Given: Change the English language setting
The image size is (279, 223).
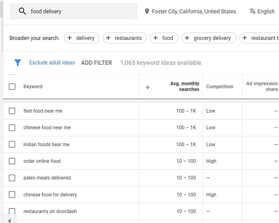Looking at the screenshot, I should [262, 11].
